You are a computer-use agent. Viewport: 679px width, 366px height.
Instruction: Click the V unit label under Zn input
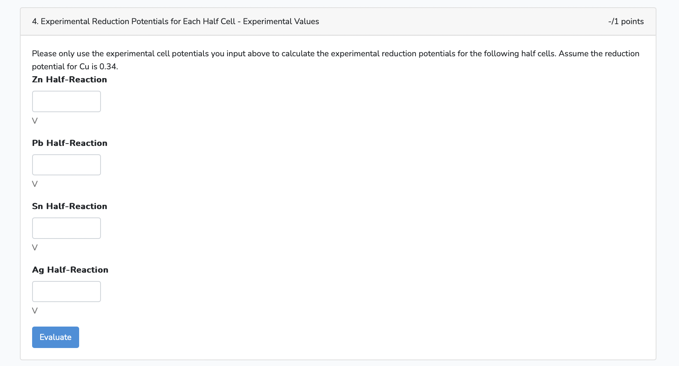[x=34, y=120]
